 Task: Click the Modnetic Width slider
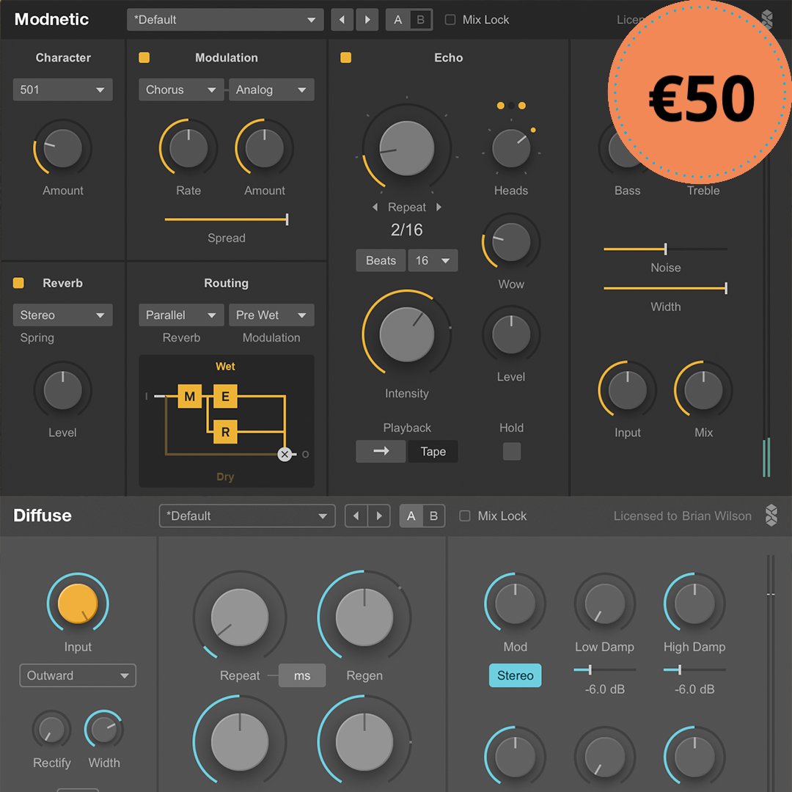(665, 288)
